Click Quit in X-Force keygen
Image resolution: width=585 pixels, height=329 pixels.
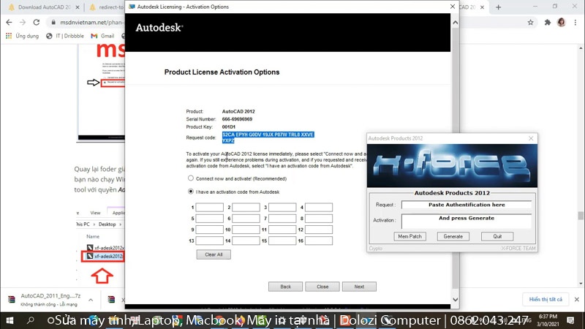[x=497, y=236]
